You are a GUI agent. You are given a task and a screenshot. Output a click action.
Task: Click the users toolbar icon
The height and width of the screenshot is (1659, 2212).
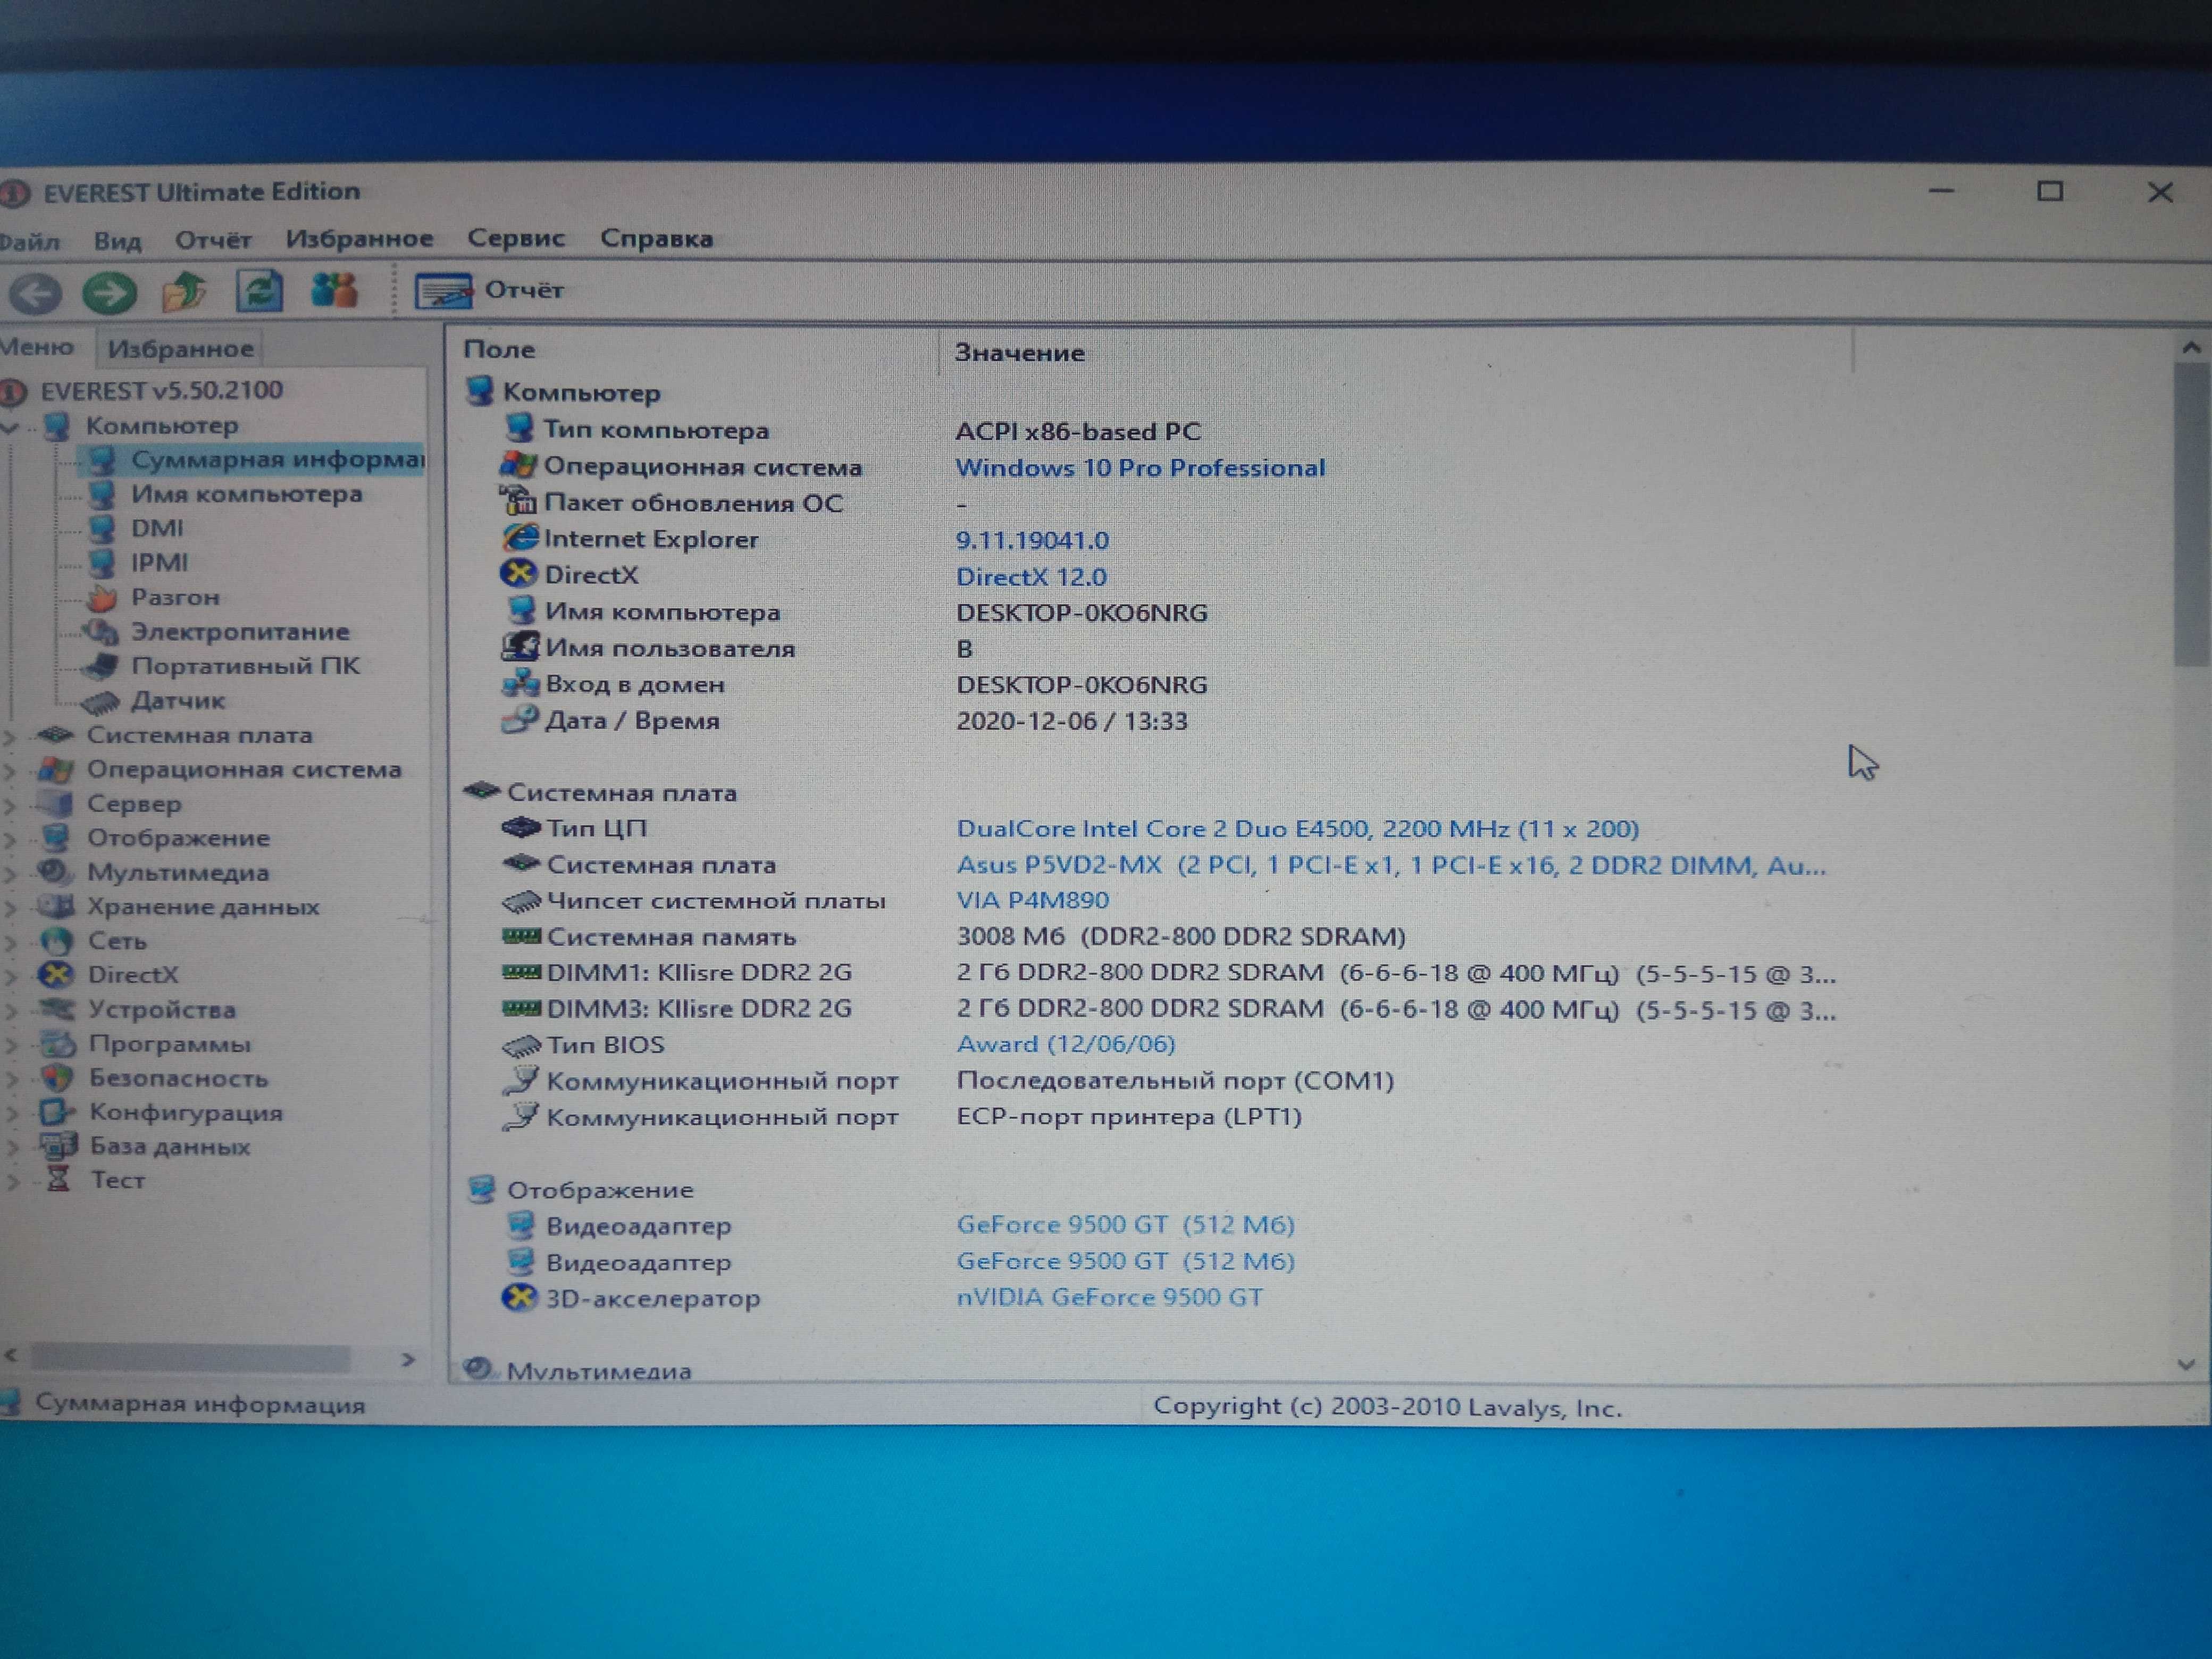(334, 289)
